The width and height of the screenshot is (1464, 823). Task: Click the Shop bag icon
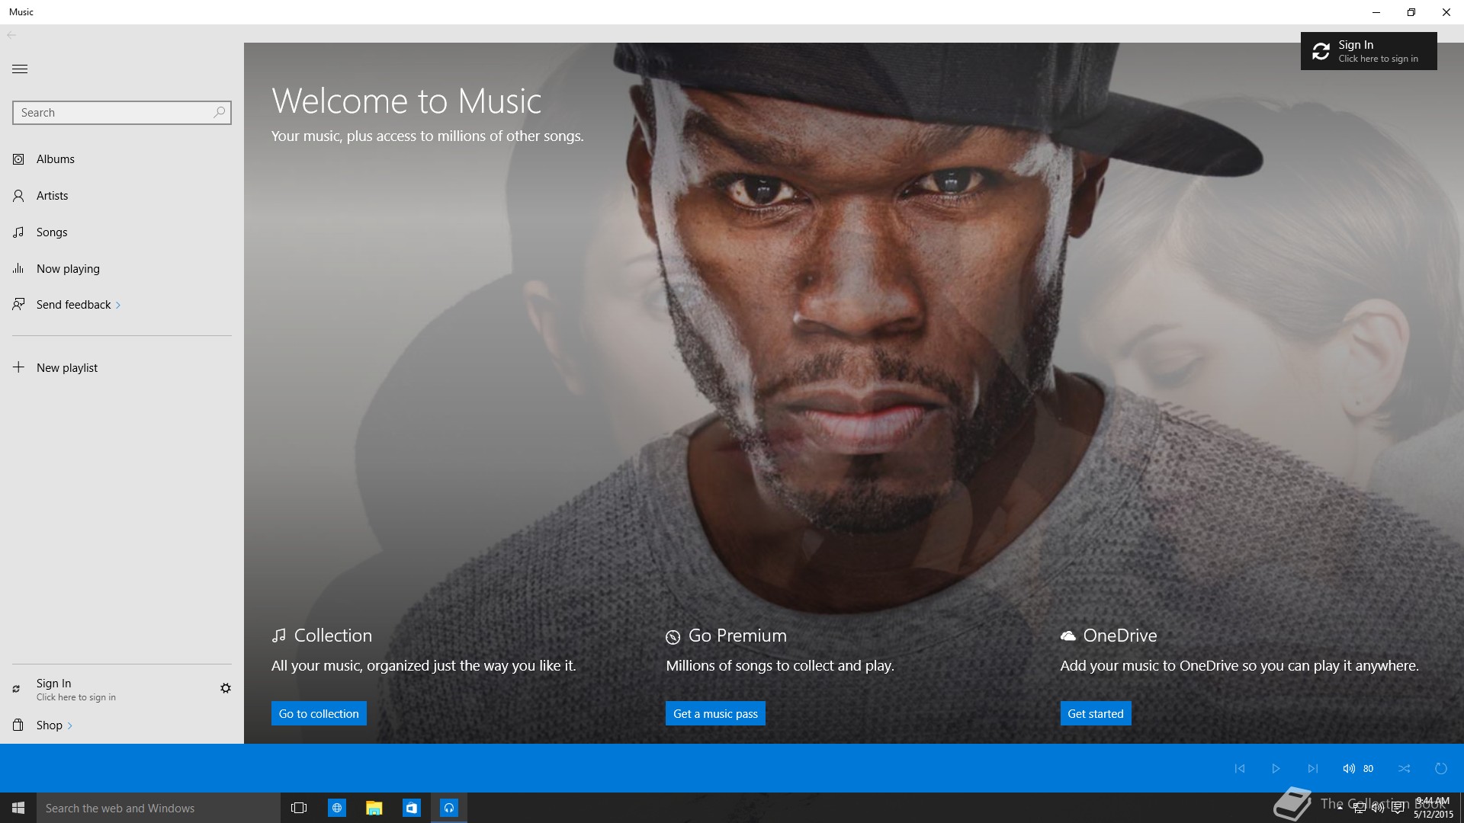pos(18,725)
